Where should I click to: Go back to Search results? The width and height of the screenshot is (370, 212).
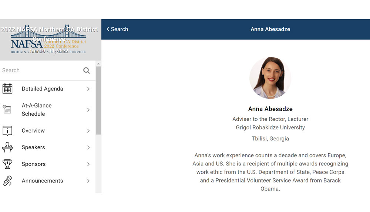[117, 29]
